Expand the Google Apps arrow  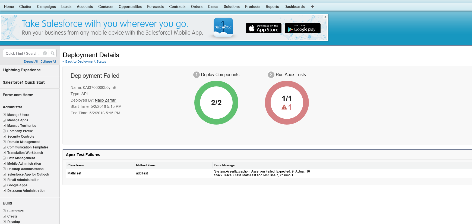point(4,185)
